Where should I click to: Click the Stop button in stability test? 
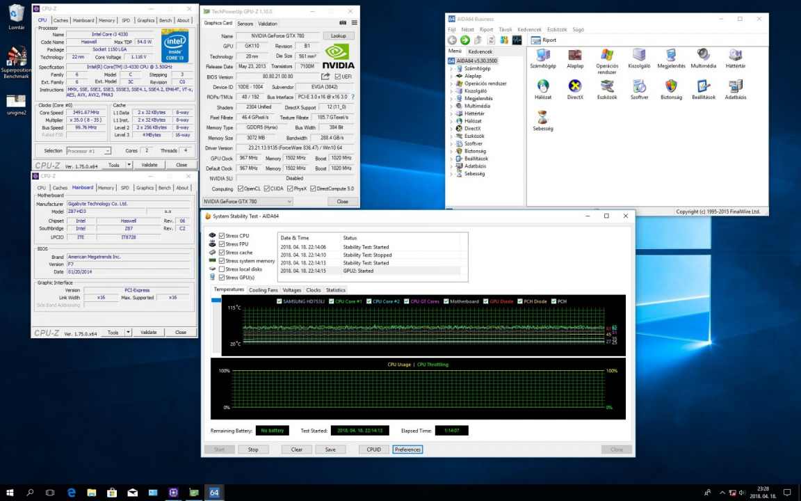click(x=253, y=450)
